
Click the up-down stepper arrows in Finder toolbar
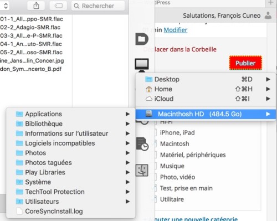tap(6, 6)
